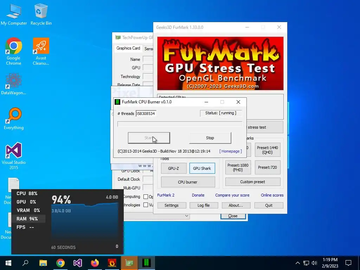Viewport: 360px width, 270px height.
Task: Click the Stop button in CPU Burner
Action: click(x=210, y=138)
